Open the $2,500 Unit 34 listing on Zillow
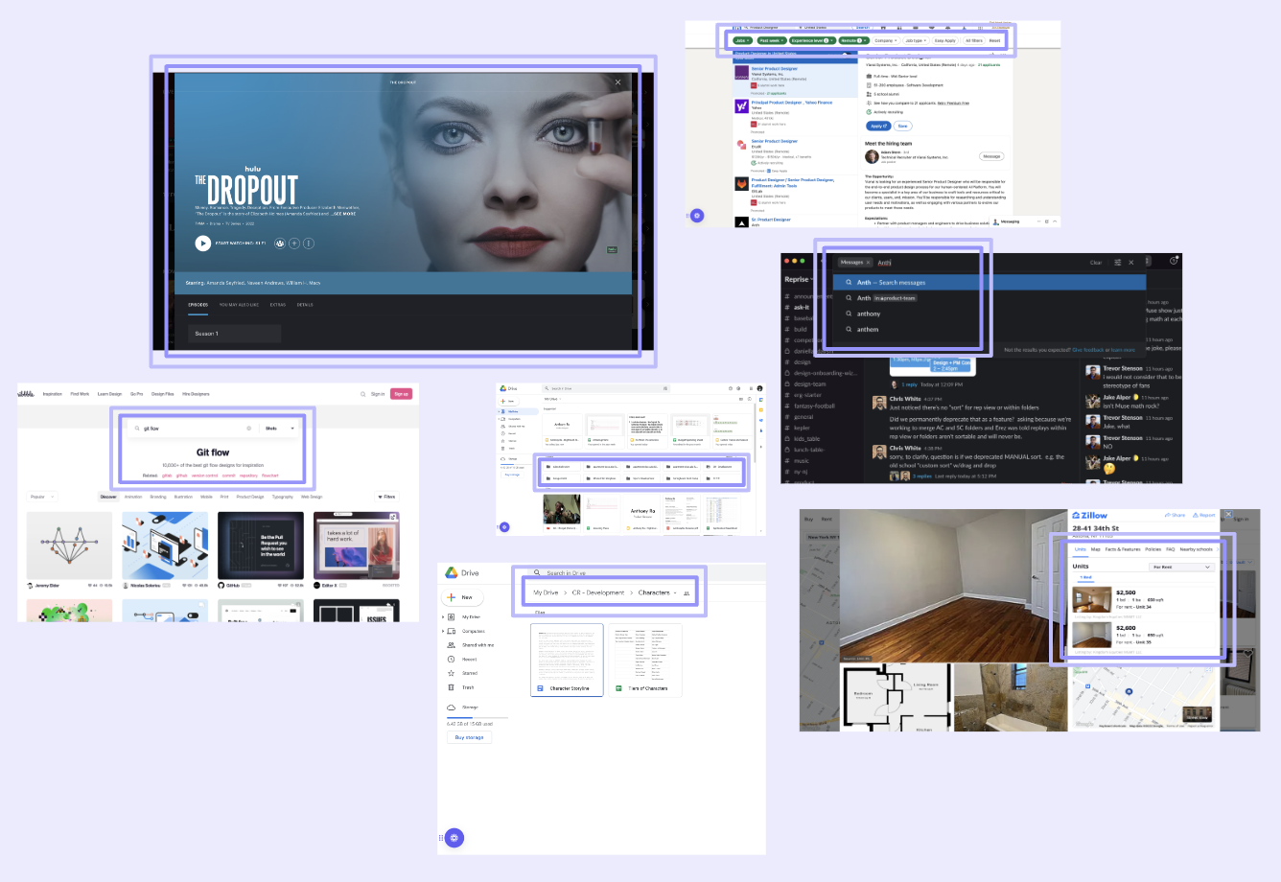Viewport: 1281px width, 882px height. point(1144,599)
